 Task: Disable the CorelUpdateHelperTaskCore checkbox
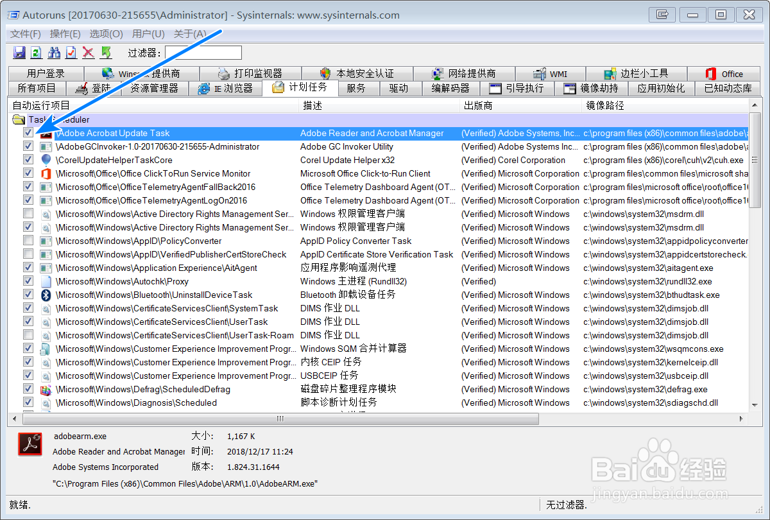point(28,160)
